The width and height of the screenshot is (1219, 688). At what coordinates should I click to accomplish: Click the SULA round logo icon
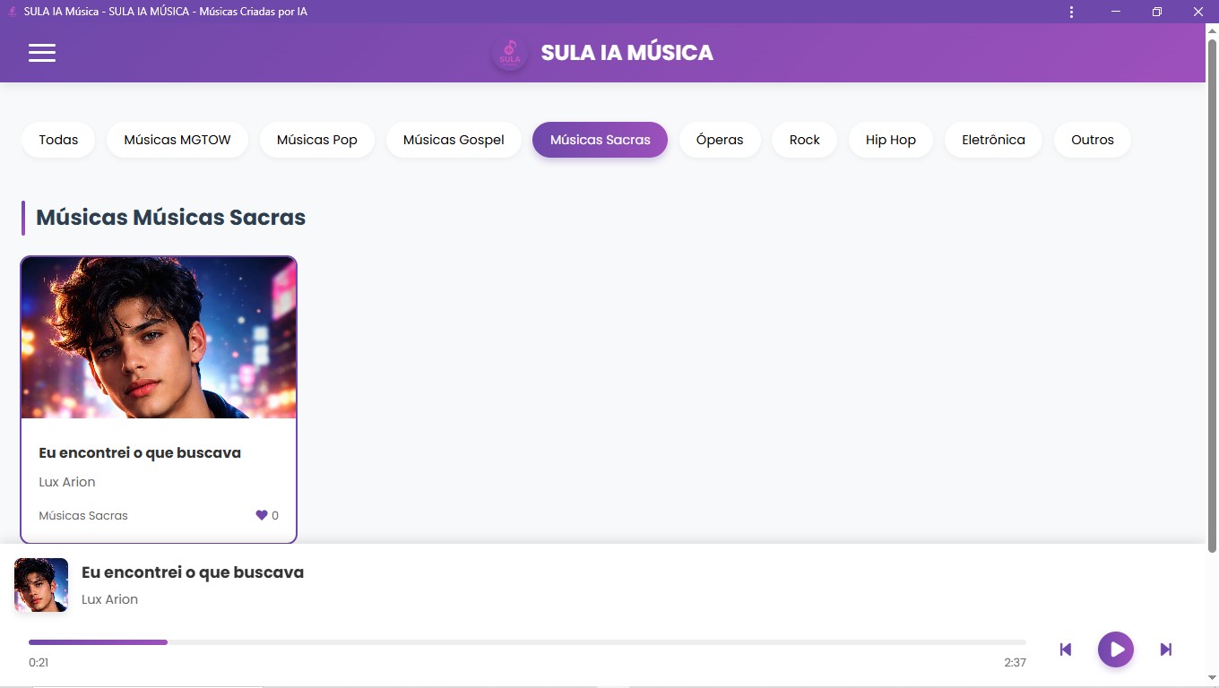pyautogui.click(x=510, y=53)
